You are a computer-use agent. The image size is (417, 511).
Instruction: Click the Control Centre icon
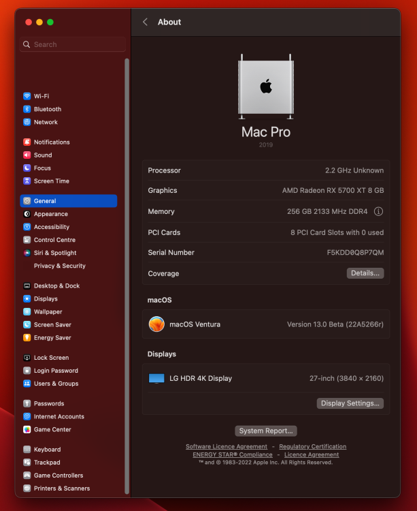(27, 240)
